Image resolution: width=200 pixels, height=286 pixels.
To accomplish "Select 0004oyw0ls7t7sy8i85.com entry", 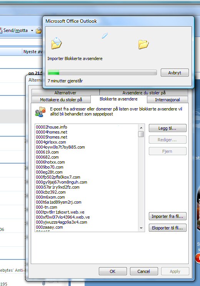I will point(60,147).
